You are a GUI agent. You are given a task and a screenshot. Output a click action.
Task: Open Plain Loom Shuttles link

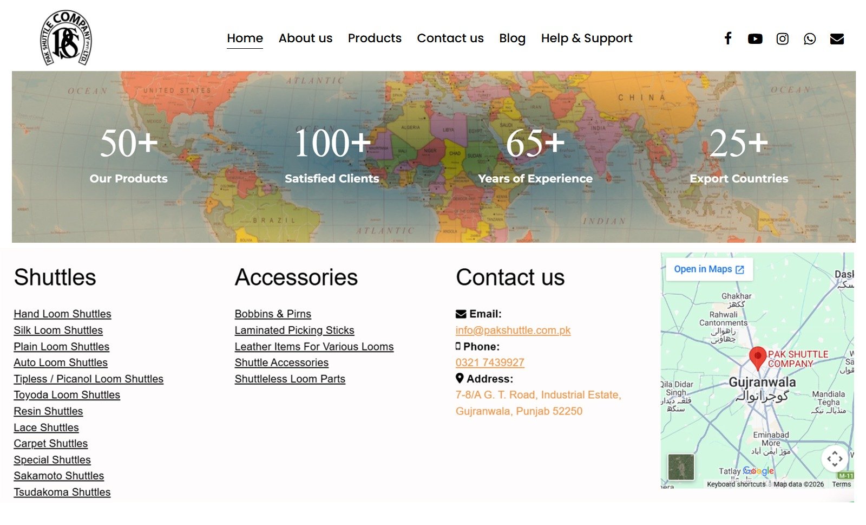point(61,347)
